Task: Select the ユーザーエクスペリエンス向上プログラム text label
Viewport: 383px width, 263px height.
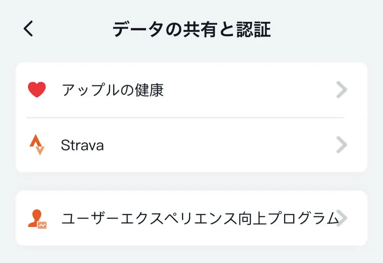Action: pyautogui.click(x=200, y=218)
